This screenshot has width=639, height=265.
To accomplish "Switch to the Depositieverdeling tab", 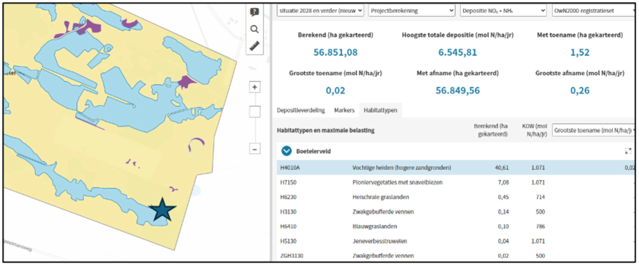I will pos(301,110).
